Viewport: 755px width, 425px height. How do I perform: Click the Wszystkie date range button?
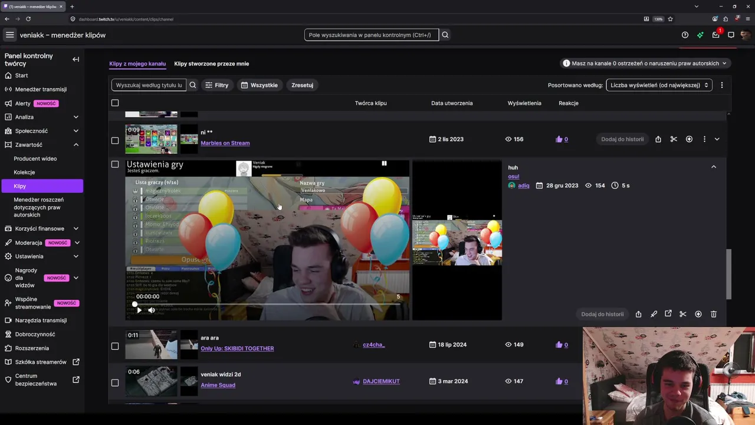259,85
